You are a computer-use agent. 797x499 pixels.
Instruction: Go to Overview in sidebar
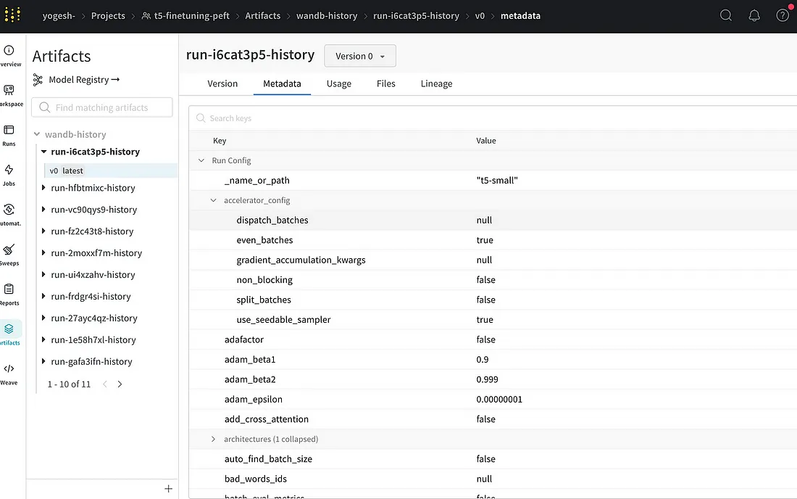pyautogui.click(x=9, y=56)
